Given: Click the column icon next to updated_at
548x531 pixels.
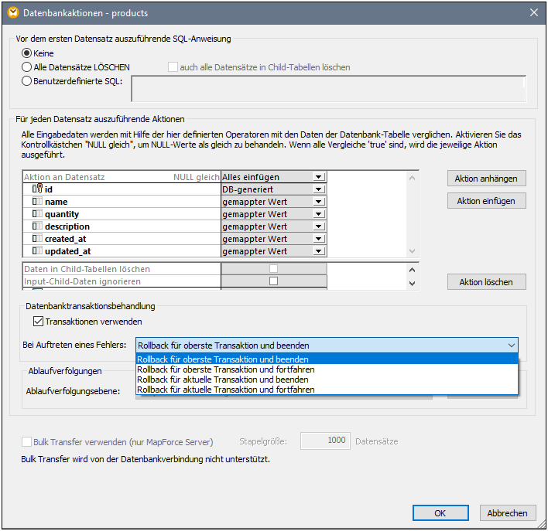Looking at the screenshot, I should click(37, 251).
